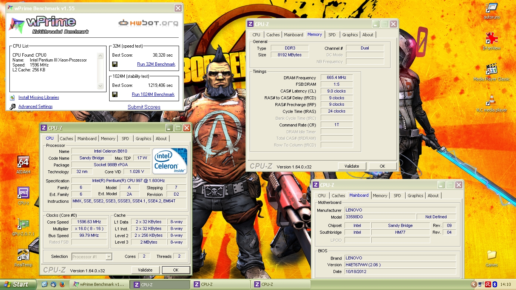This screenshot has height=290, width=516.
Task: Click Run 32M Benchmark link
Action: click(x=156, y=64)
